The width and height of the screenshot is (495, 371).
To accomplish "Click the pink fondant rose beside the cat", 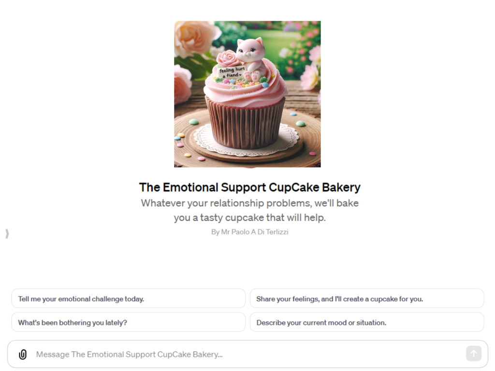I will pyautogui.click(x=227, y=58).
